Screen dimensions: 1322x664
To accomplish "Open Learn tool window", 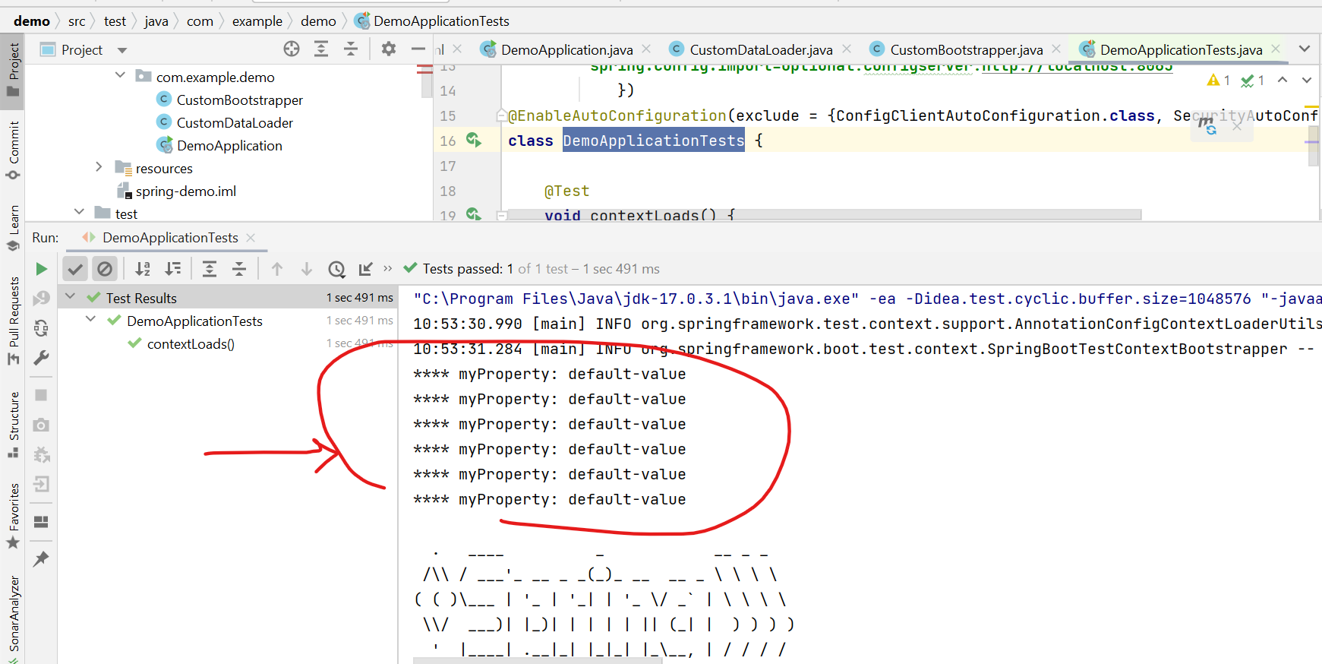I will [14, 228].
